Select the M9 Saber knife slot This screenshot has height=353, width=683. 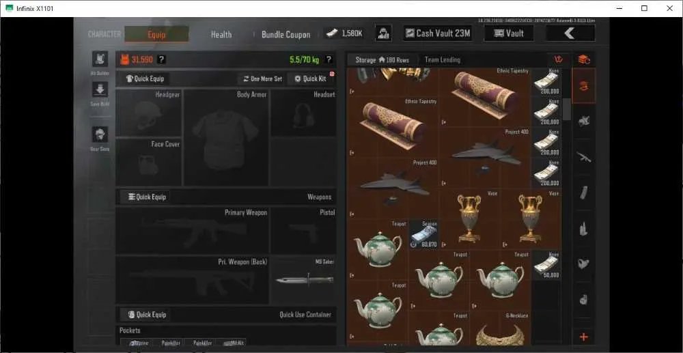[x=303, y=280]
